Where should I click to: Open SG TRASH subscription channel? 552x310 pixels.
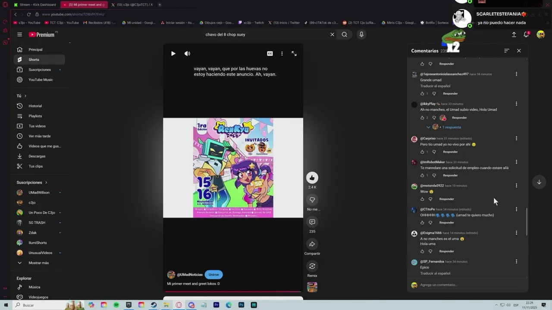[x=39, y=223]
